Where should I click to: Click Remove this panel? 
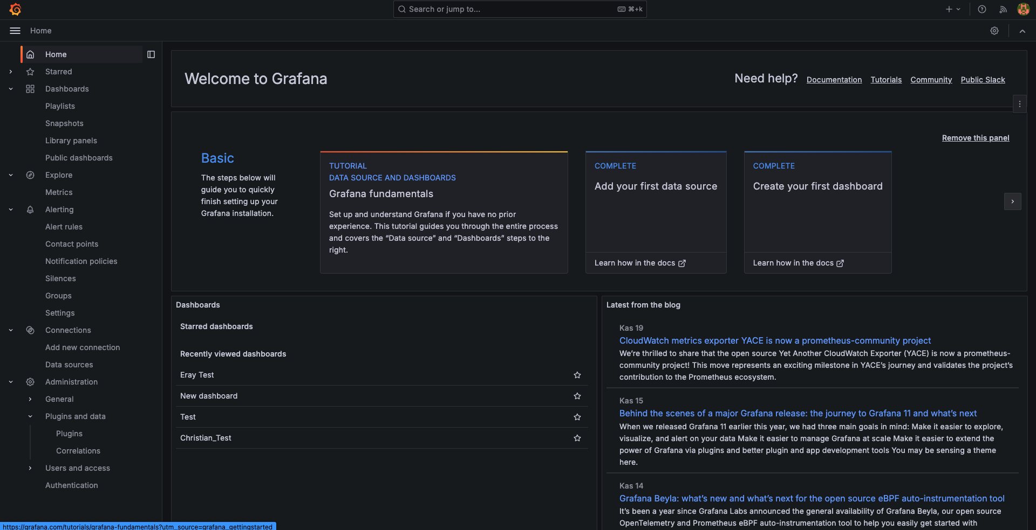point(976,138)
